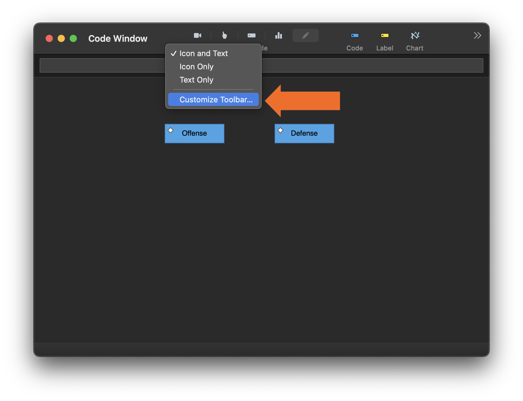Add a new Code button
Screen dimensions: 523x401
355,41
